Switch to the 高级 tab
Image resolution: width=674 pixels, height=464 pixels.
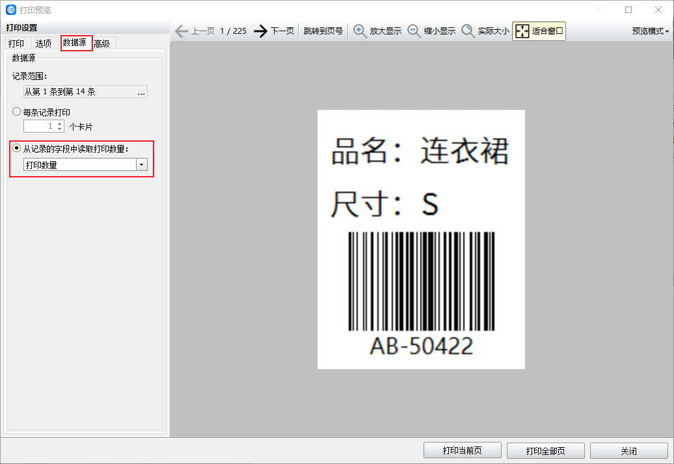(102, 44)
